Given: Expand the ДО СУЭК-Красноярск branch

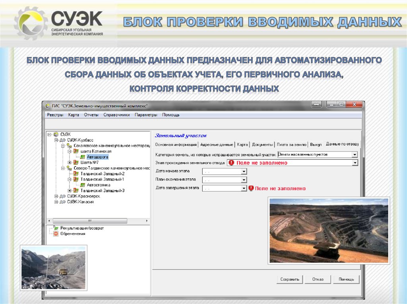Looking at the screenshot, I should click(56, 196).
